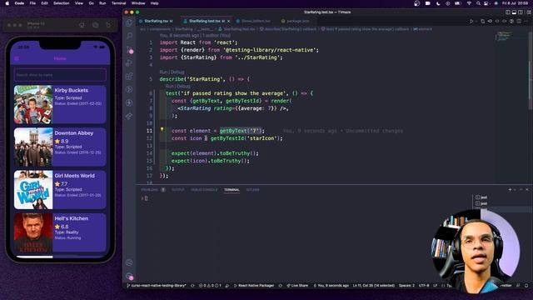Toggle secondary side bar layout icon
The width and height of the screenshot is (533, 300).
[521, 12]
